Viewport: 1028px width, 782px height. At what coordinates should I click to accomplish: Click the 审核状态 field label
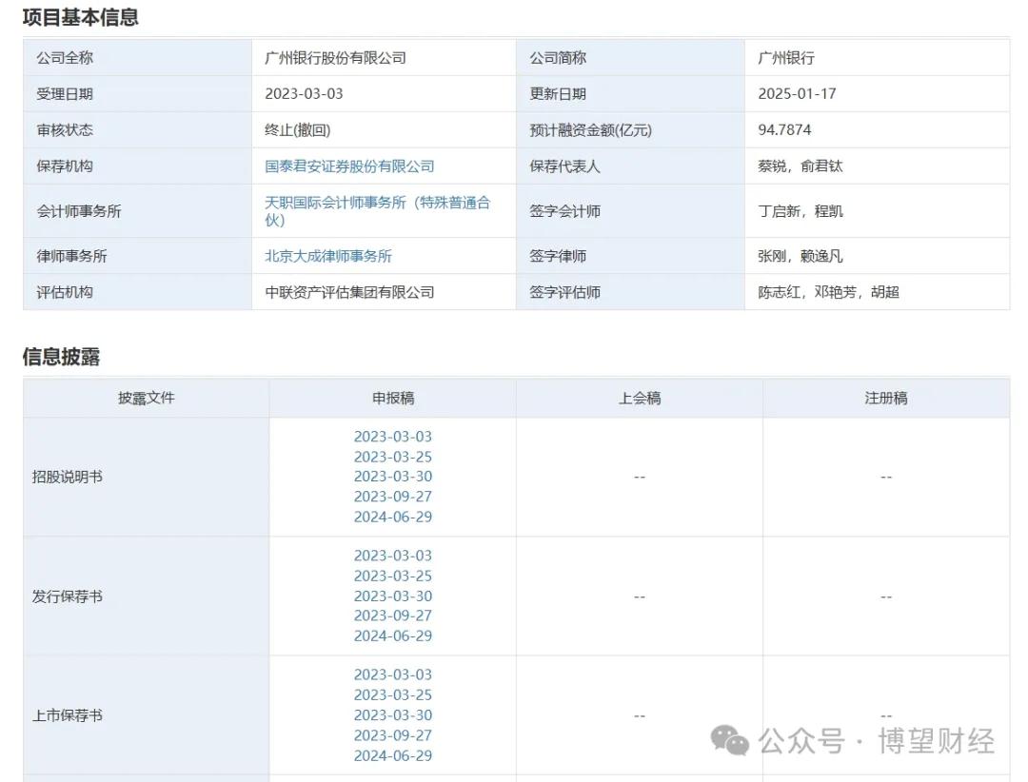[65, 130]
